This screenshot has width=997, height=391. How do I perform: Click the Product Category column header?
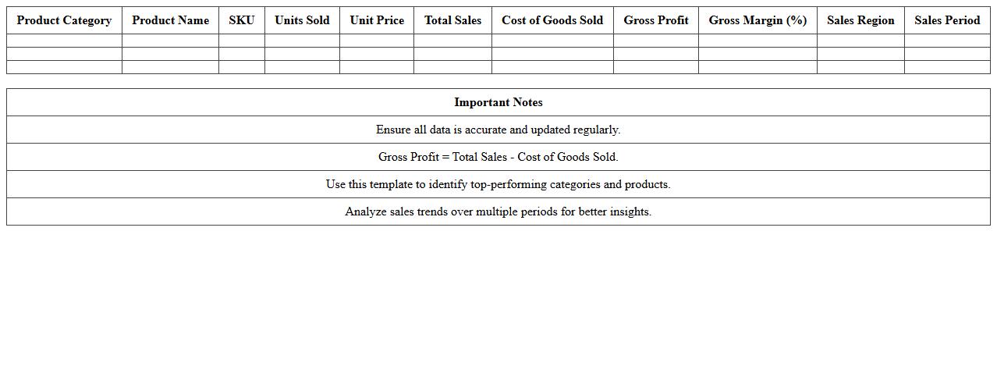[64, 20]
